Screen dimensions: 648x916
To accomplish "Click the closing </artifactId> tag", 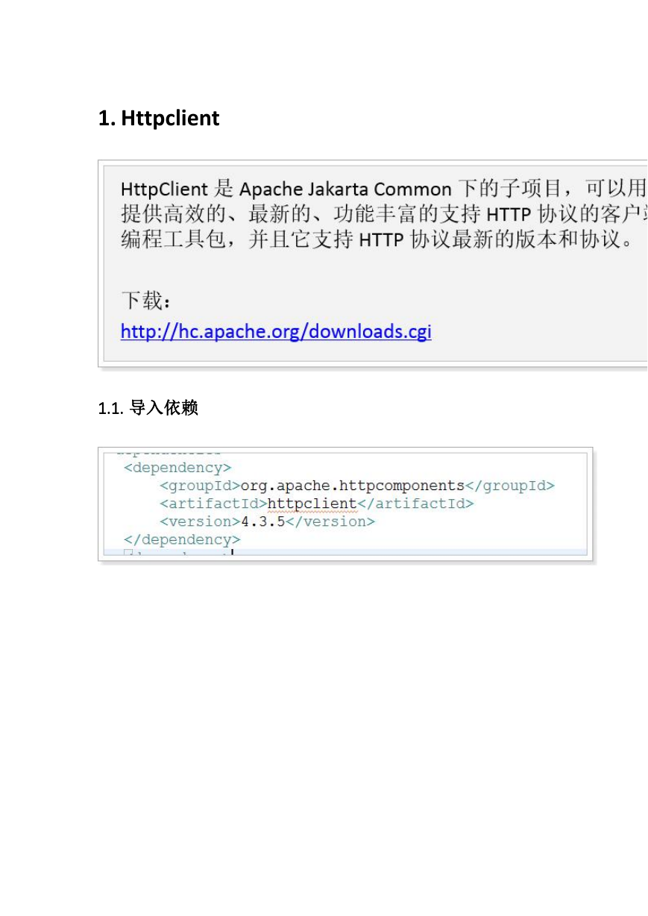I will 415,504.
